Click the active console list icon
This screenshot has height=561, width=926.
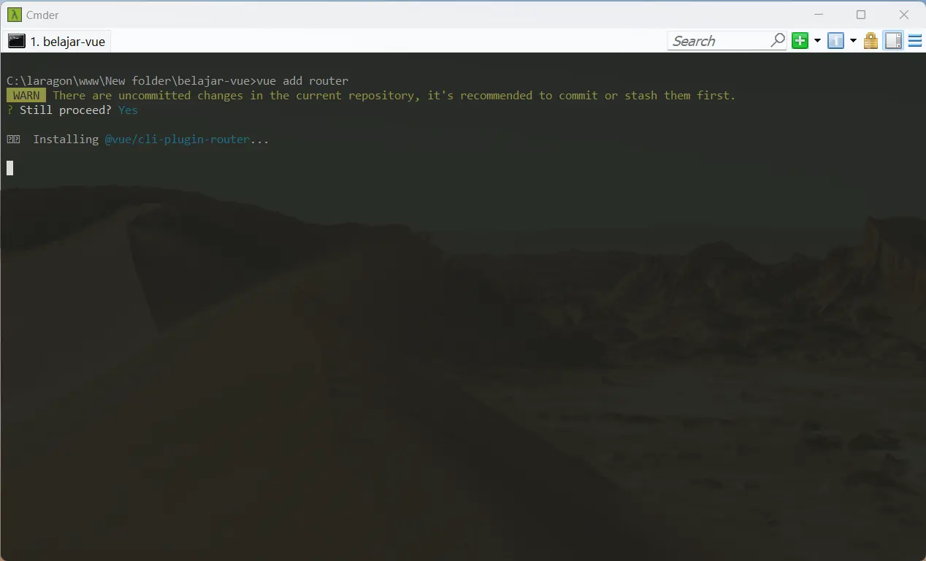pyautogui.click(x=836, y=41)
